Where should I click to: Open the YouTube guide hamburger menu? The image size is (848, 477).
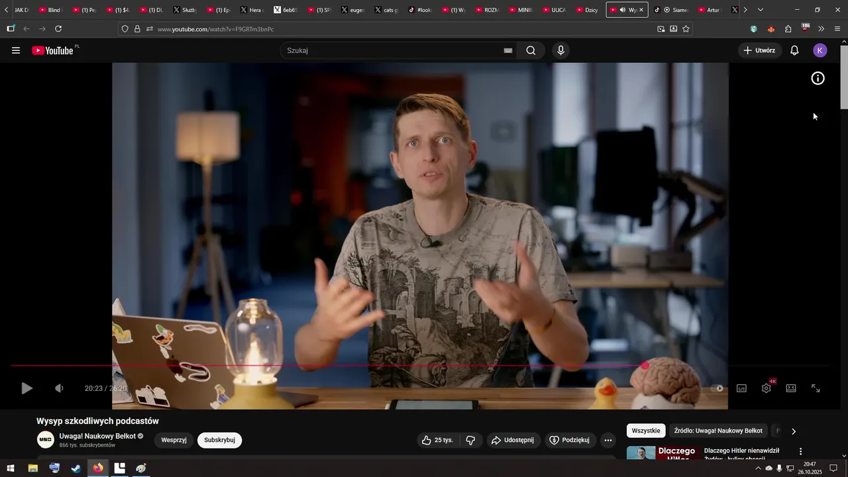click(x=16, y=50)
